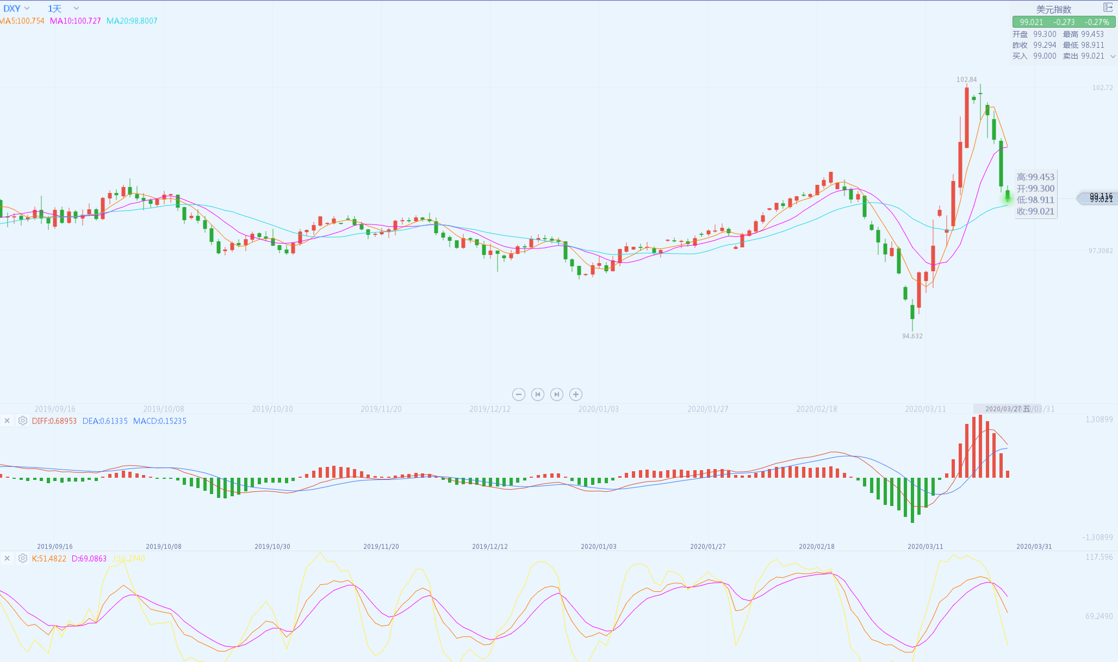Screen dimensions: 1118x662
Task: Click the MACD:0.15235 value label
Action: click(x=160, y=421)
